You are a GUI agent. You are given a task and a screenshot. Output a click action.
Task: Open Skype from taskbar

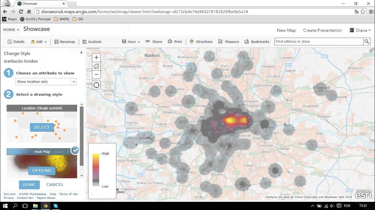coord(56,206)
